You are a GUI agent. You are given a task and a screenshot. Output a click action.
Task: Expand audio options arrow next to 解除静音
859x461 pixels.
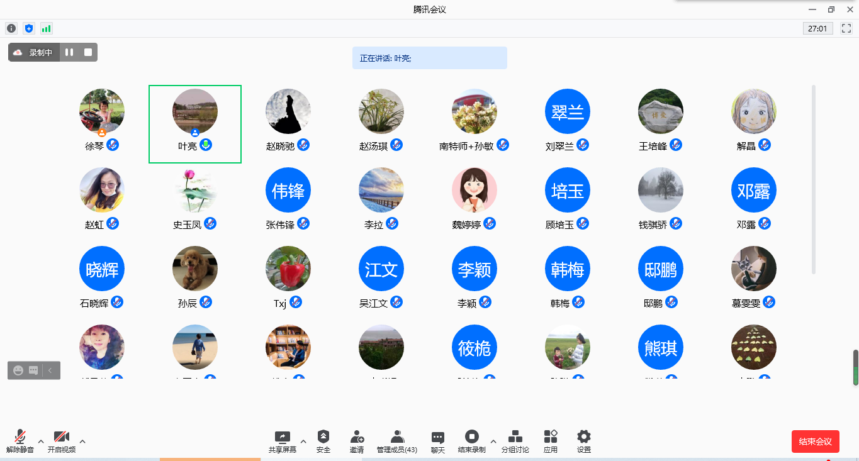coord(41,442)
